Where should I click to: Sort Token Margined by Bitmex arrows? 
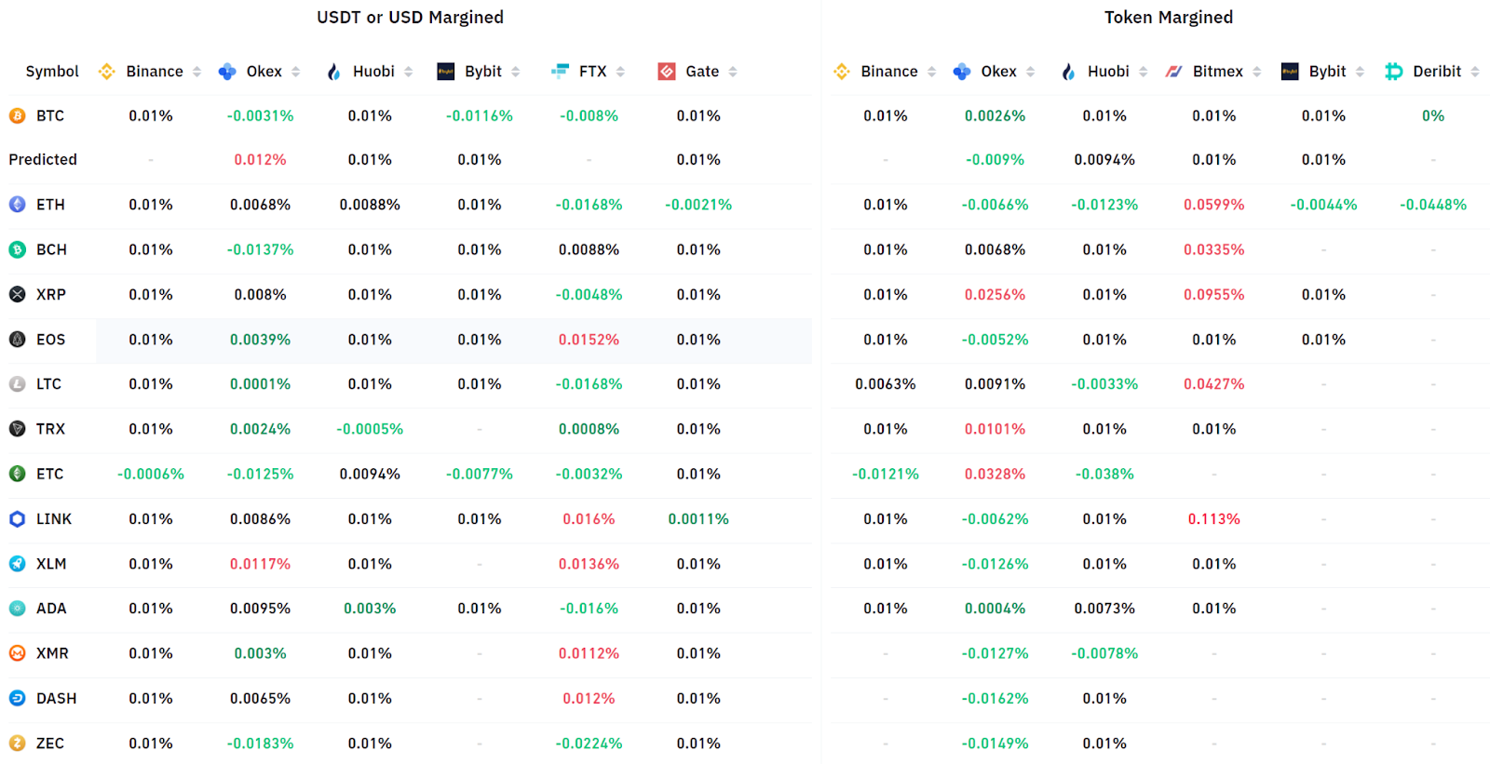tap(1257, 72)
